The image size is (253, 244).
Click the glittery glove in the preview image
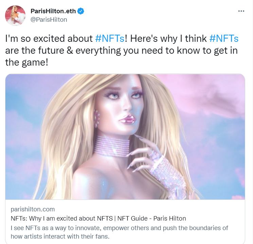168,174
